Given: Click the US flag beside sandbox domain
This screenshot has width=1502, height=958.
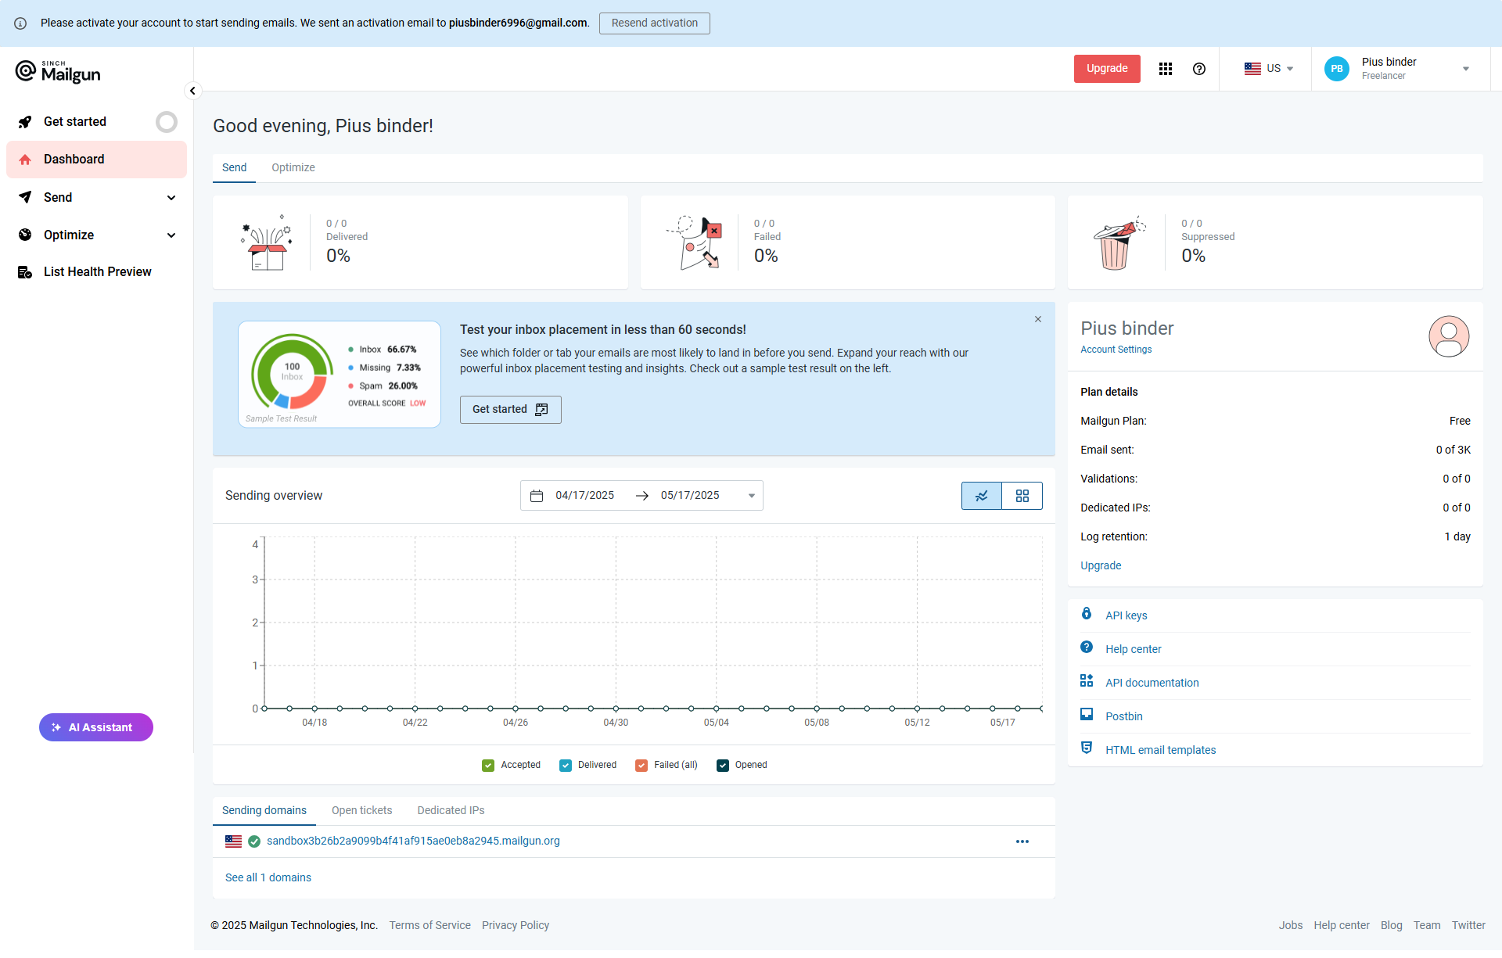Looking at the screenshot, I should 233,842.
